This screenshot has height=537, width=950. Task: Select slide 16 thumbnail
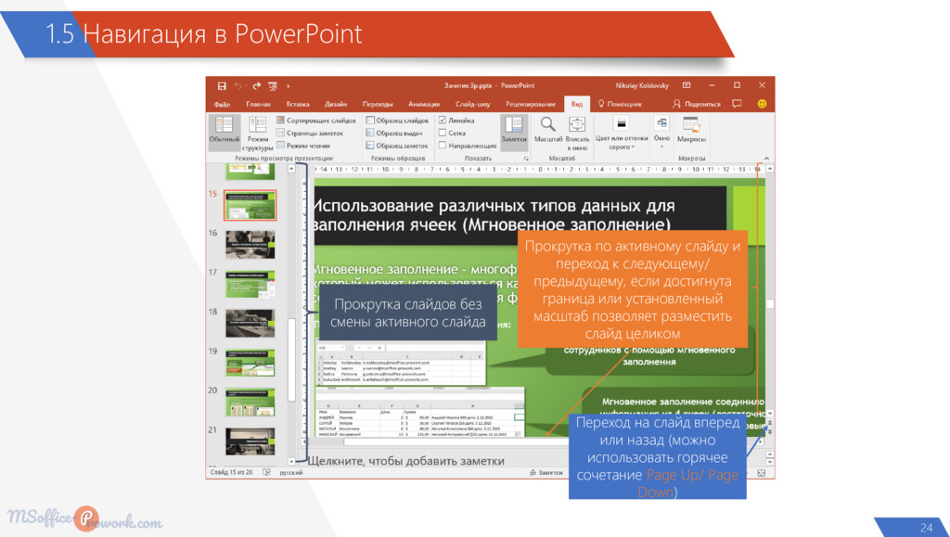click(x=250, y=244)
